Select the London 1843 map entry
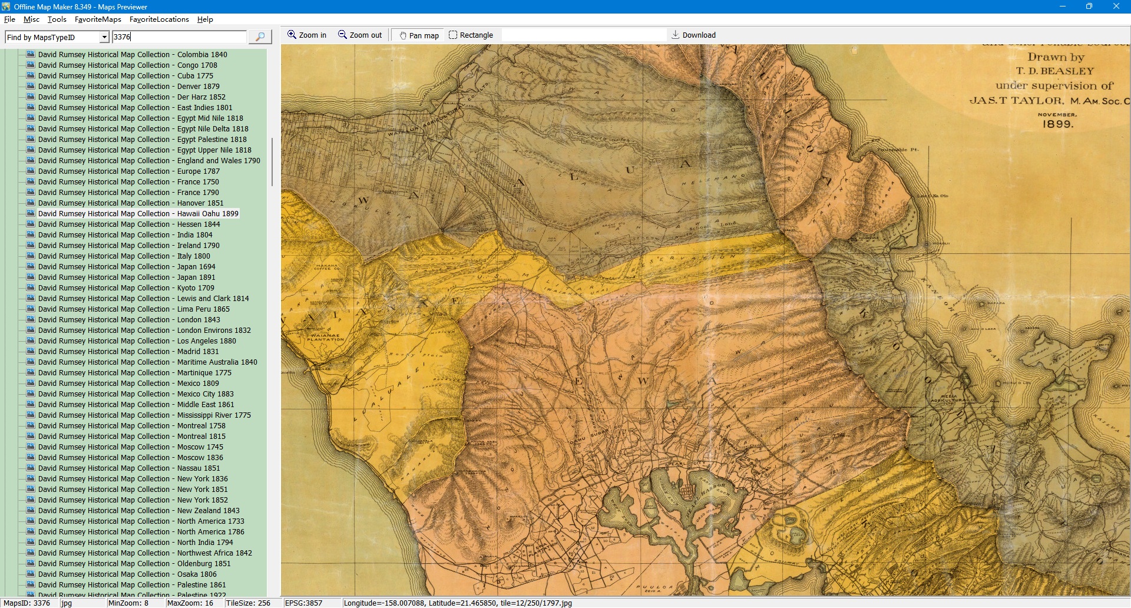Screen dimensions: 1131x608 click(x=129, y=320)
